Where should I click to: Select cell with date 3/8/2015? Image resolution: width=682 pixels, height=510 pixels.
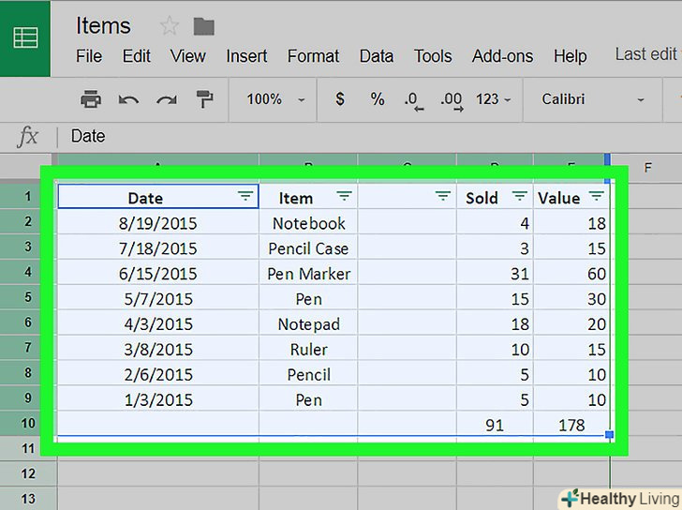[x=158, y=350]
